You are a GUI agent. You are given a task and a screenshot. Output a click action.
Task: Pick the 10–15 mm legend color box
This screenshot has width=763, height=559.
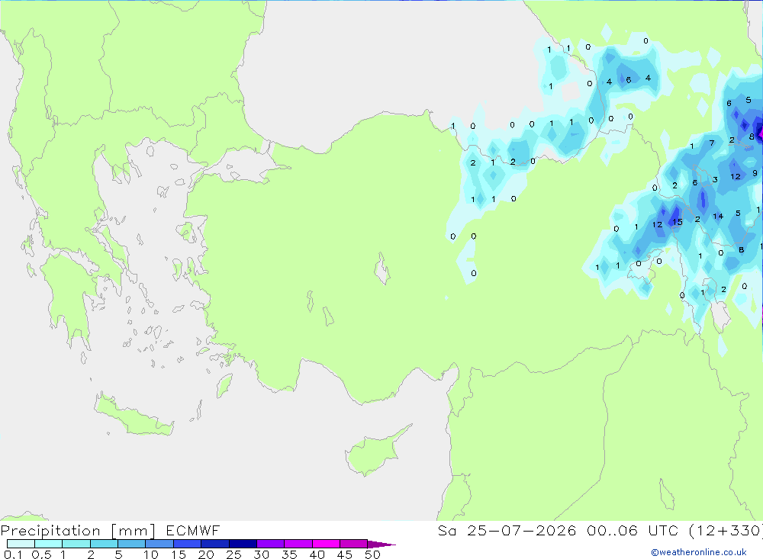[x=159, y=544]
